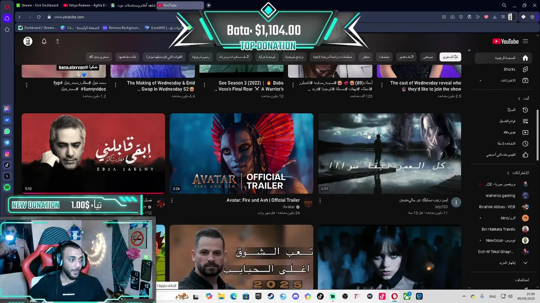Image resolution: width=540 pixels, height=303 pixels.
Task: Select the مباشر (Live) filter chip
Action: pos(366,57)
